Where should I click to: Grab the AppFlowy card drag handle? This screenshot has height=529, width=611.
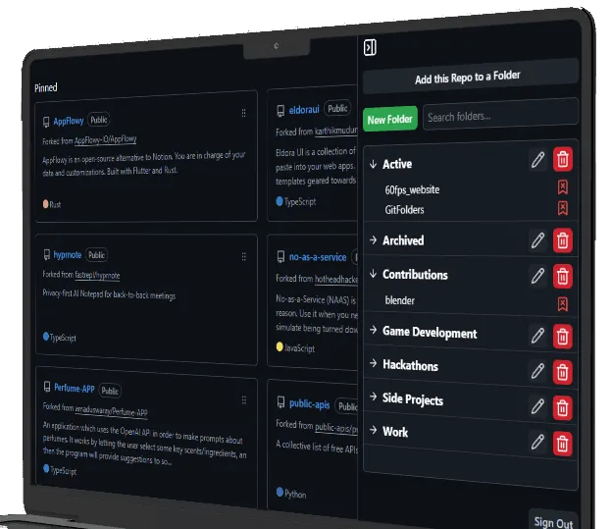(x=243, y=113)
